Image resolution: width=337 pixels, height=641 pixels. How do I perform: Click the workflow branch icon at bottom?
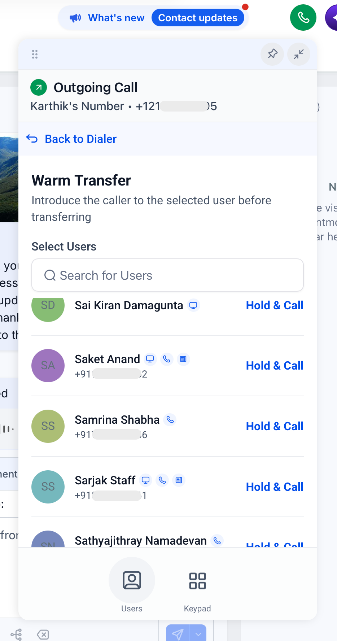click(x=16, y=634)
